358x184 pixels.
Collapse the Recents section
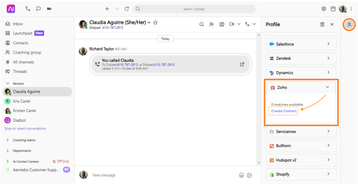(7, 84)
